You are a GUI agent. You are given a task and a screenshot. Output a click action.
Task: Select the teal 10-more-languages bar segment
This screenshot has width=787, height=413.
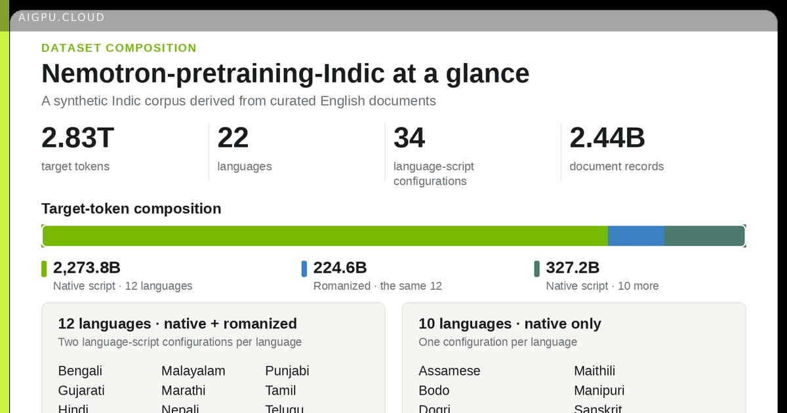coord(705,236)
